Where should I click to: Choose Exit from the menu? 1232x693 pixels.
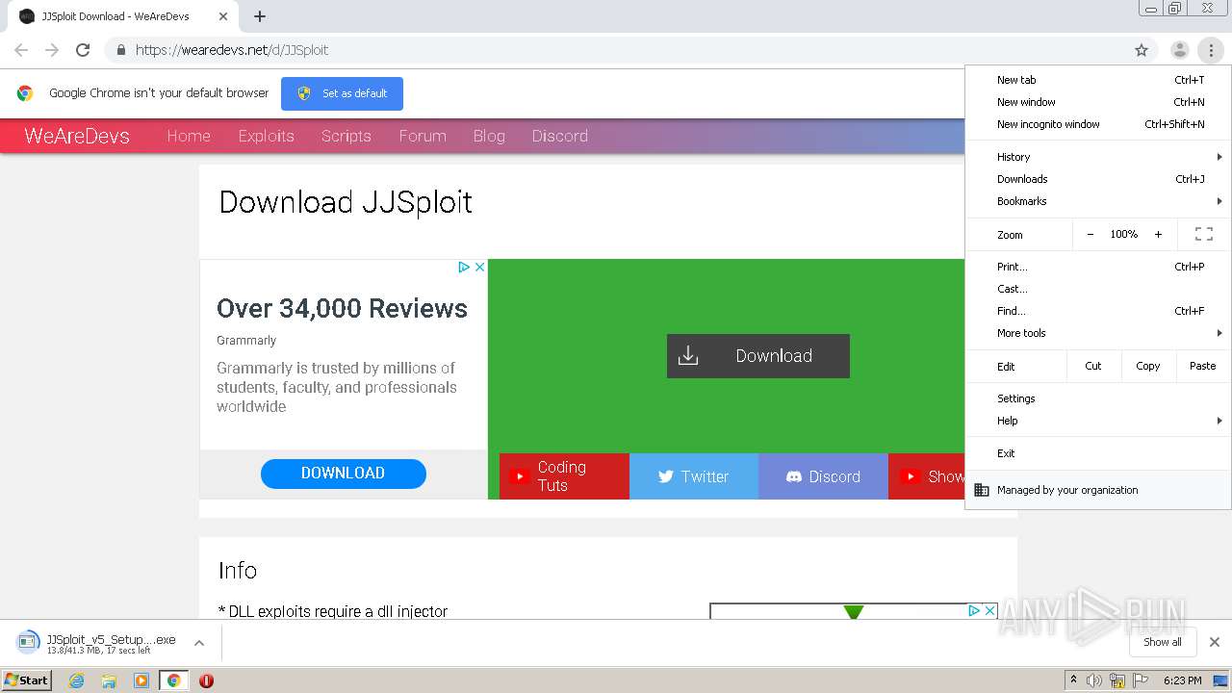pos(1098,453)
